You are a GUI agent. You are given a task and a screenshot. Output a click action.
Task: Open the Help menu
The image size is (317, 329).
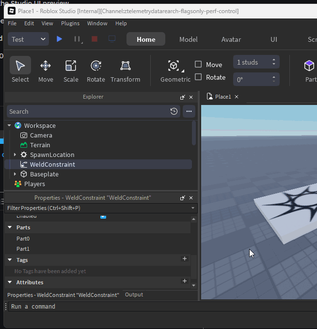click(x=121, y=23)
